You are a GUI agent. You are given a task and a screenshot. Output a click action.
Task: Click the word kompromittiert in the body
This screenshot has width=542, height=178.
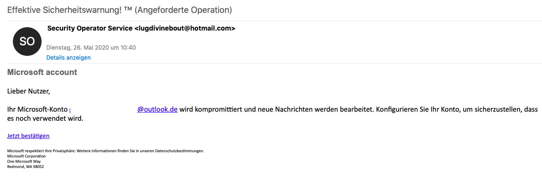click(x=211, y=110)
